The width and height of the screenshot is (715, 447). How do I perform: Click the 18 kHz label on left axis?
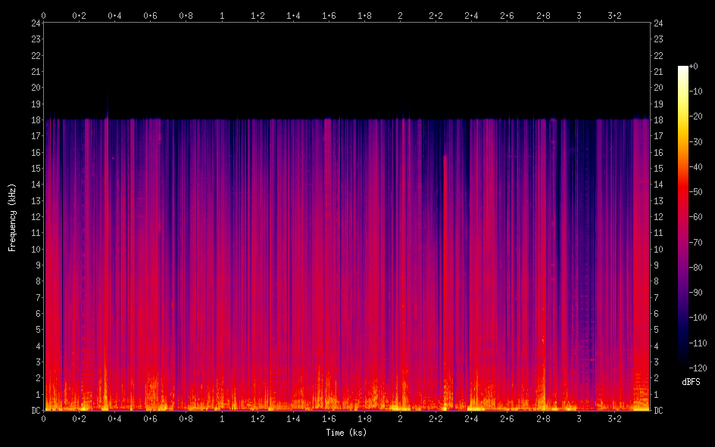coord(34,120)
